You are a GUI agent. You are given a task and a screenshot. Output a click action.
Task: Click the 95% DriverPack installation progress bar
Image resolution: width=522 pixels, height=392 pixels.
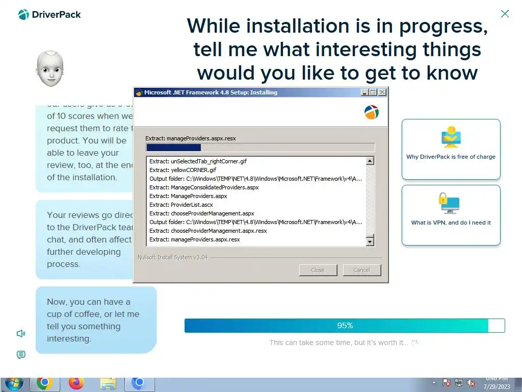click(345, 326)
